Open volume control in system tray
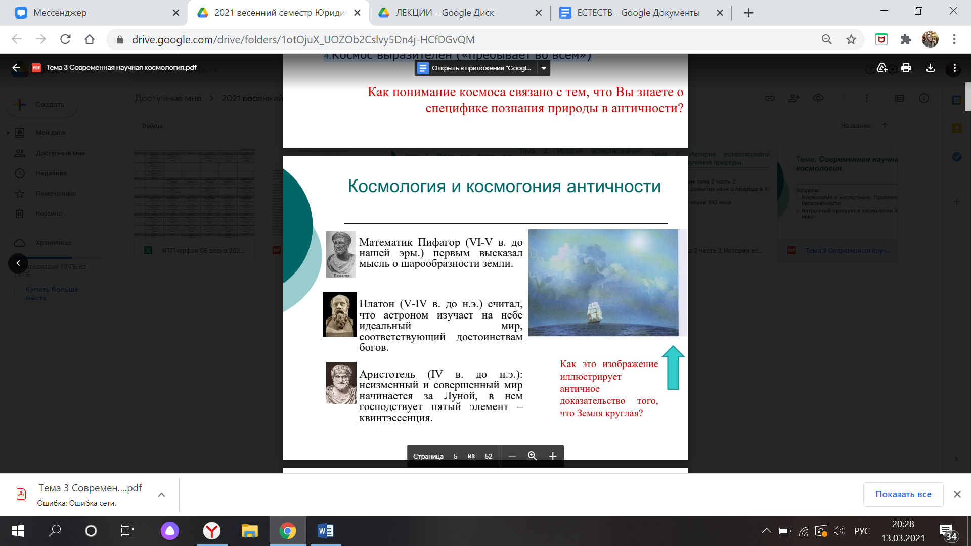This screenshot has height=546, width=971. click(839, 531)
